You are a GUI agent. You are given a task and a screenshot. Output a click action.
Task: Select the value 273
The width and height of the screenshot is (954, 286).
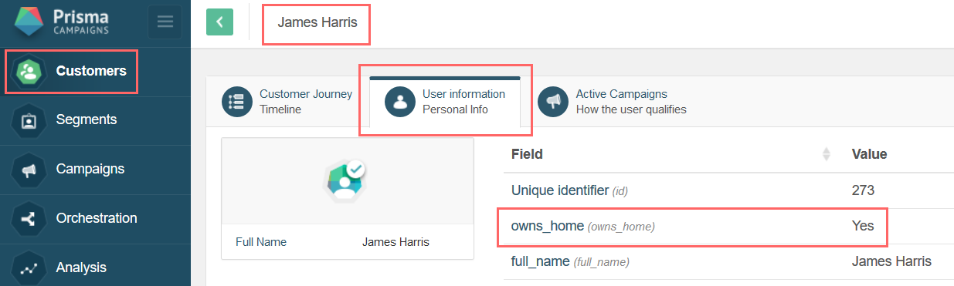pos(863,190)
